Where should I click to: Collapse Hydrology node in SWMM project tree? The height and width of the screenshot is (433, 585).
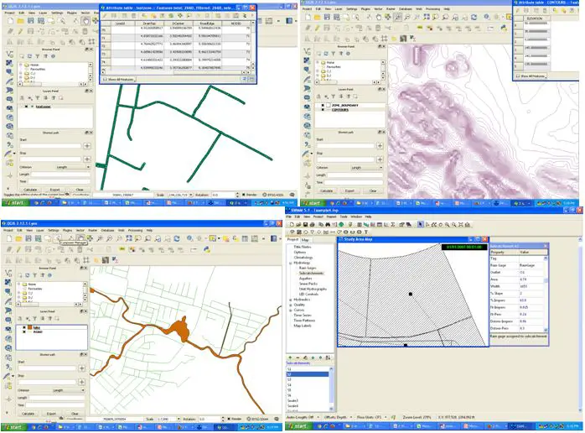coord(291,263)
